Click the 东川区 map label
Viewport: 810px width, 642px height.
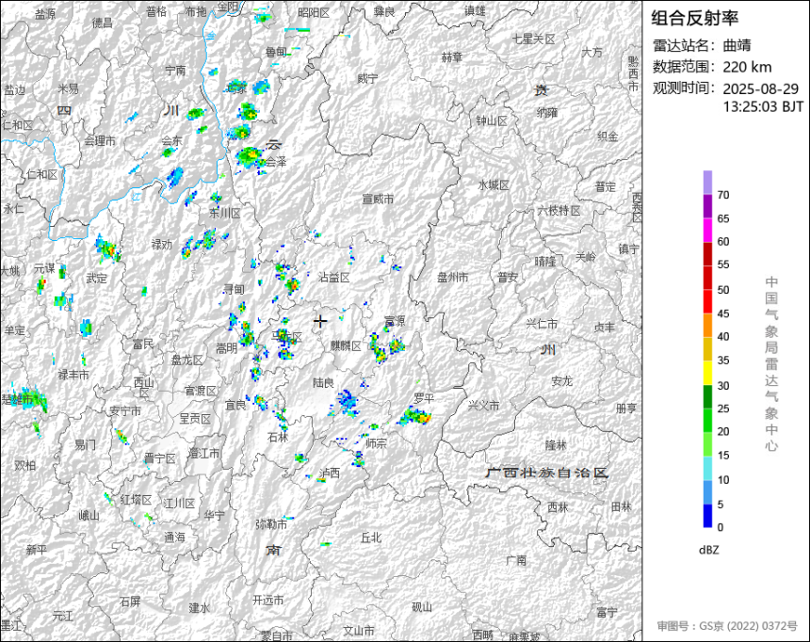(225, 213)
